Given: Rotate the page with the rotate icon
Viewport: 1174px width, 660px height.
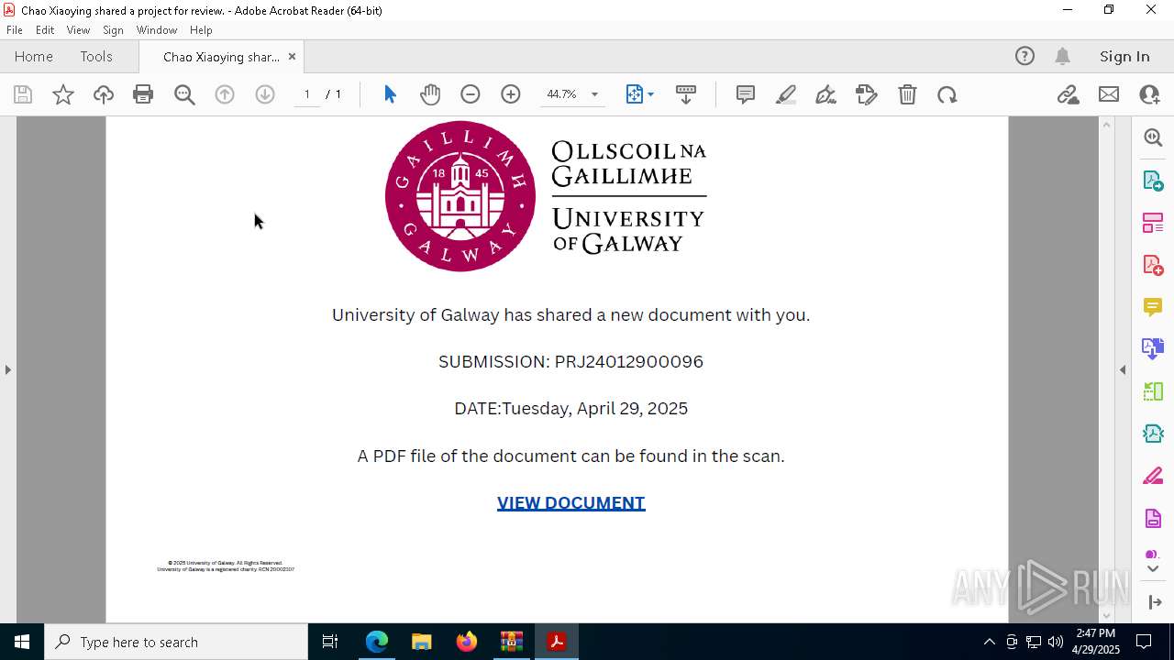Looking at the screenshot, I should (x=947, y=94).
